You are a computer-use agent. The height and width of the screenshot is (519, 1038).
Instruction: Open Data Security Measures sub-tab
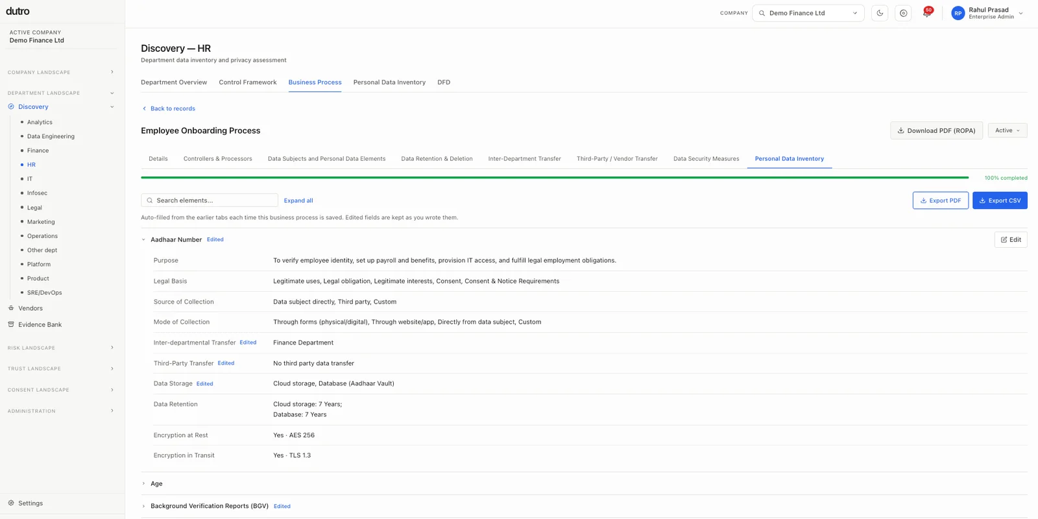tap(706, 158)
